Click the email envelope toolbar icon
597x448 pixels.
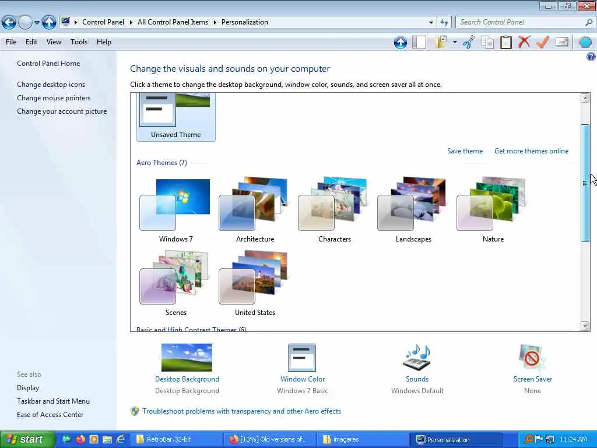point(561,42)
